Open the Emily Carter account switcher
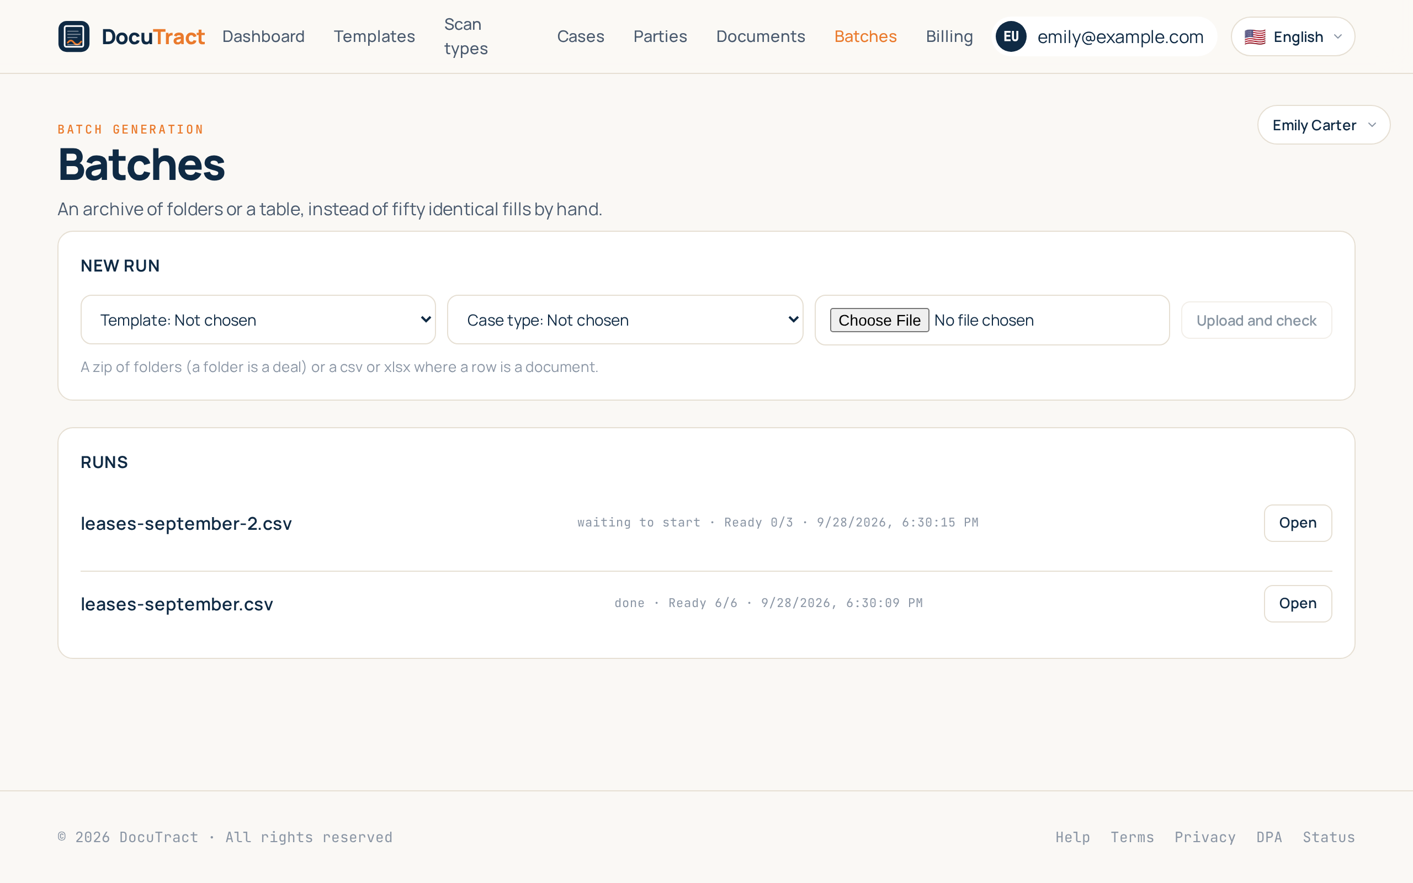 click(1324, 125)
